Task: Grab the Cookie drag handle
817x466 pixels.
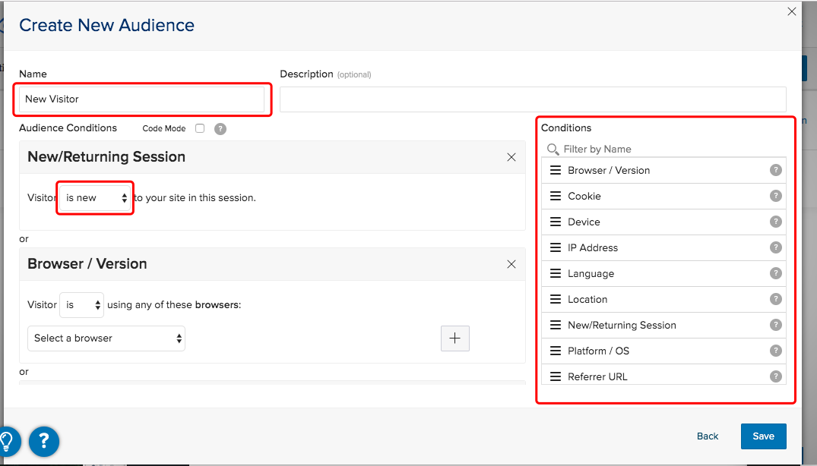Action: 556,196
